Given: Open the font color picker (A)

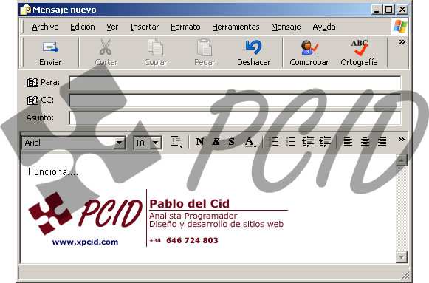Looking at the screenshot, I should (250, 142).
